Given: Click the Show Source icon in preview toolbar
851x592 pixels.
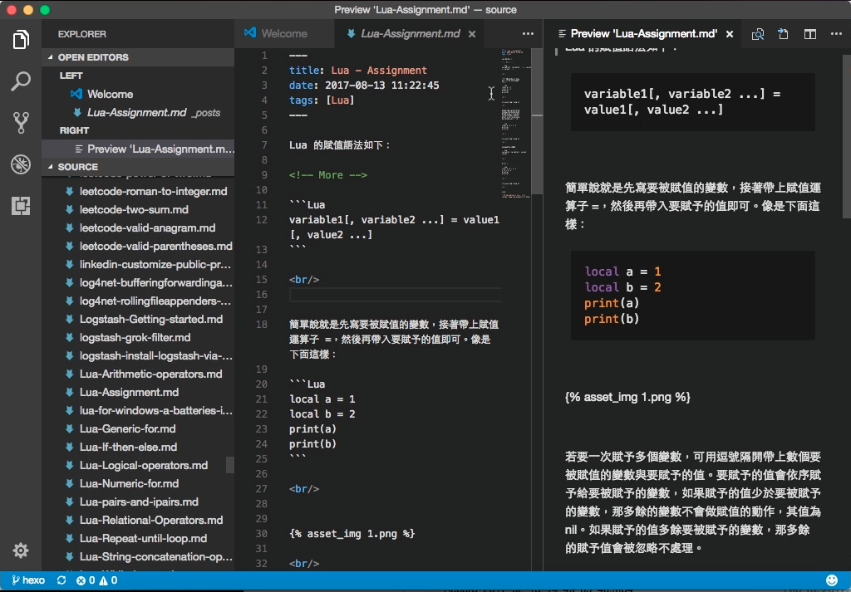Looking at the screenshot, I should [x=758, y=34].
